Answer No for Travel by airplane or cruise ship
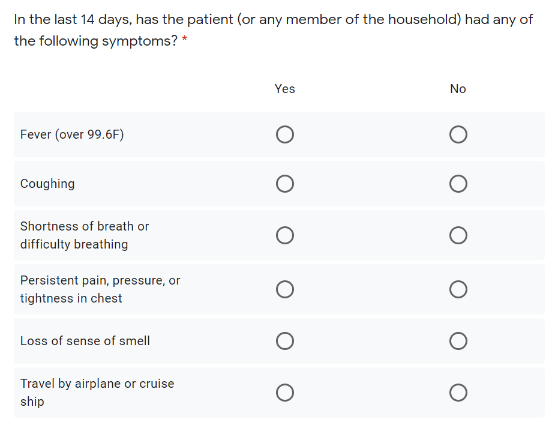The height and width of the screenshot is (425, 558). (458, 393)
